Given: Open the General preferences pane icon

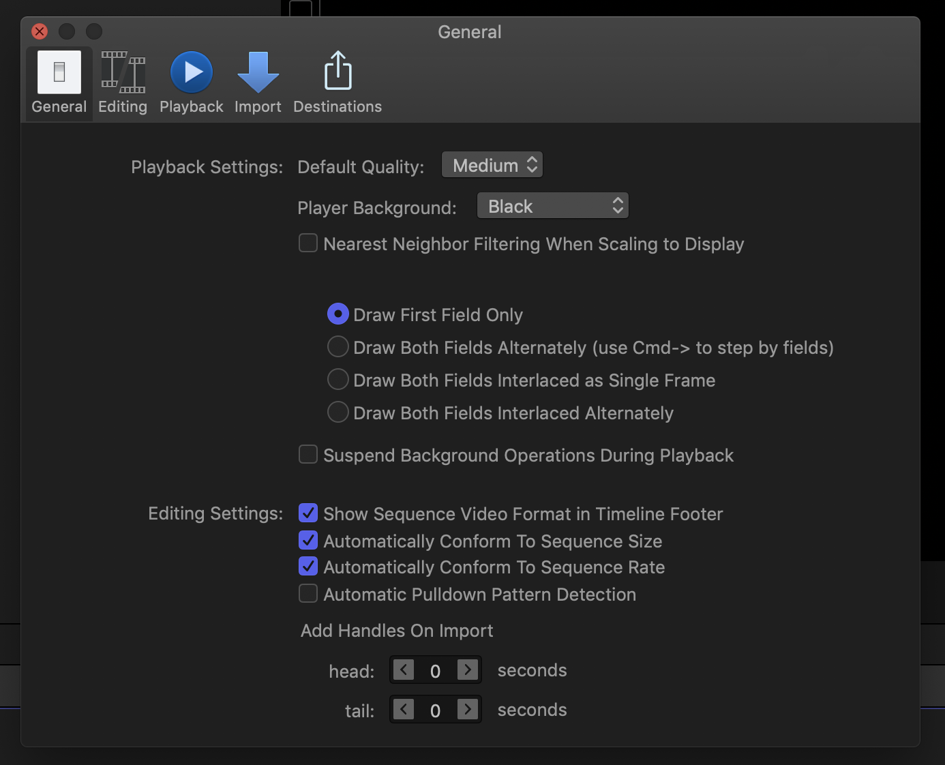Looking at the screenshot, I should (59, 72).
